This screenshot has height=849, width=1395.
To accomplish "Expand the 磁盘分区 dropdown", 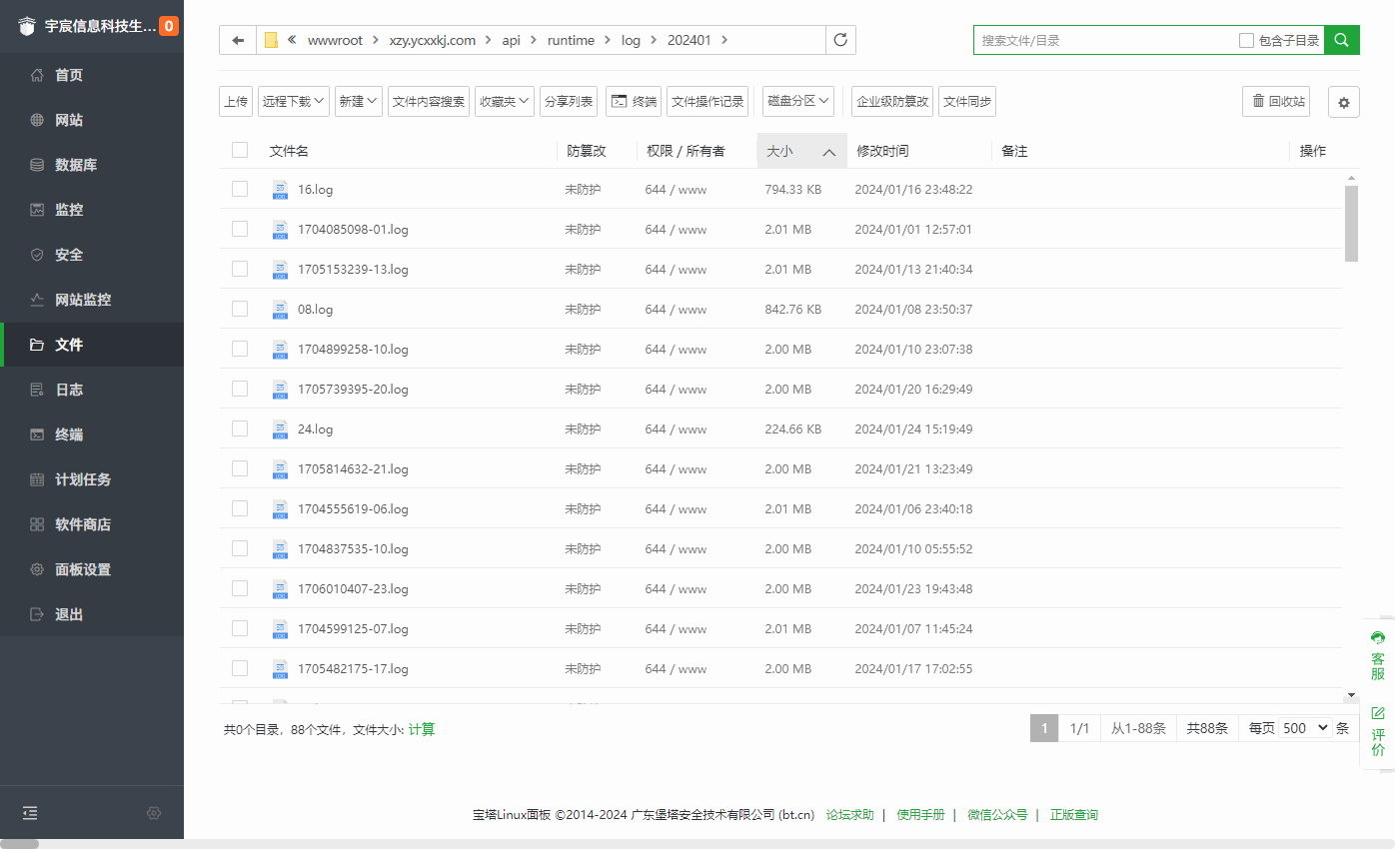I will pos(798,101).
